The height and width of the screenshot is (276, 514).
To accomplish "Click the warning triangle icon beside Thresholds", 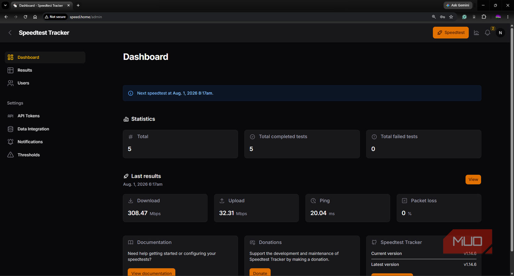I will pos(11,155).
